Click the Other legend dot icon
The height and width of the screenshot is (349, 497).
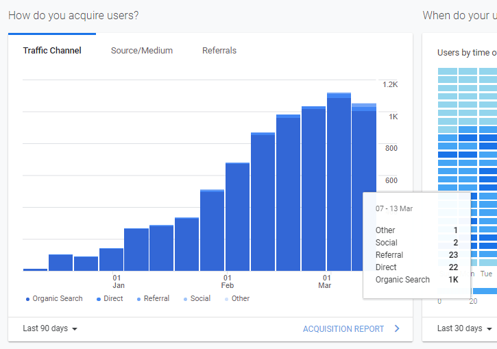click(x=227, y=299)
